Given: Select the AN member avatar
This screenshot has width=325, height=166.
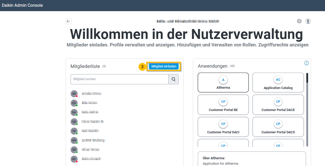Looking at the screenshot, I should [x=74, y=140].
